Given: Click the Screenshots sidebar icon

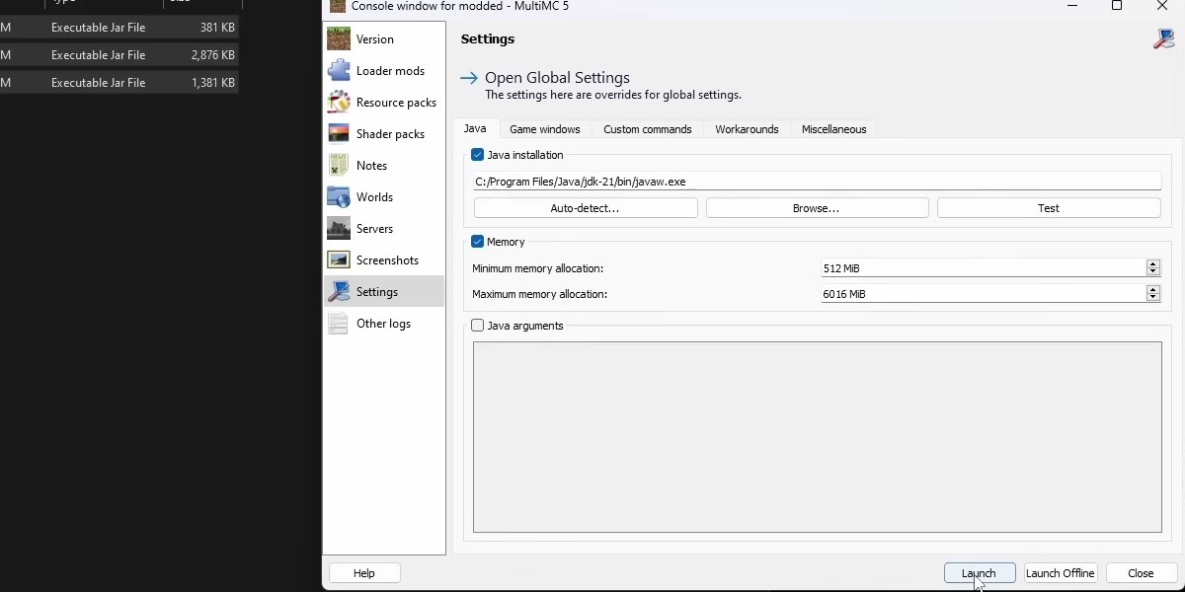Looking at the screenshot, I should click(x=341, y=259).
